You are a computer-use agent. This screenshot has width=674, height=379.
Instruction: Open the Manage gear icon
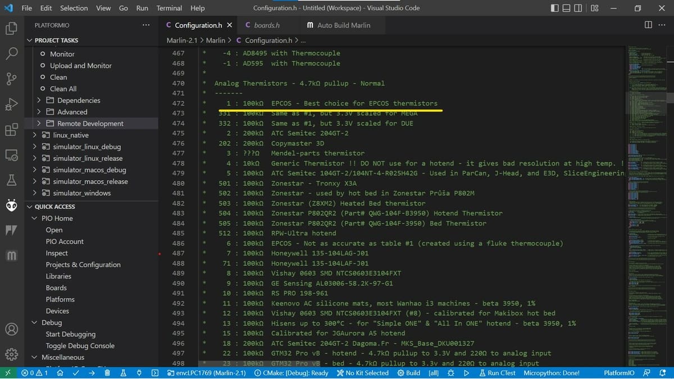(x=11, y=354)
